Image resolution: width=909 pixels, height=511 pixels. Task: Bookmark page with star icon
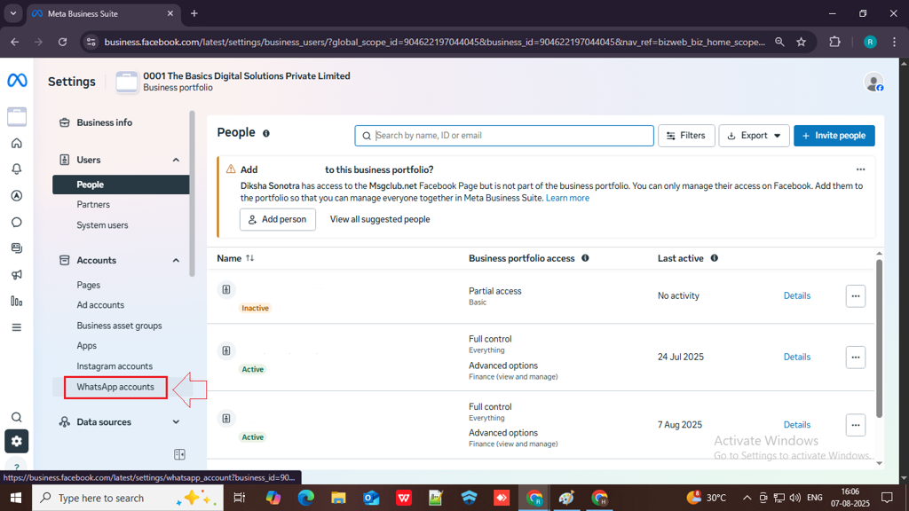click(802, 42)
